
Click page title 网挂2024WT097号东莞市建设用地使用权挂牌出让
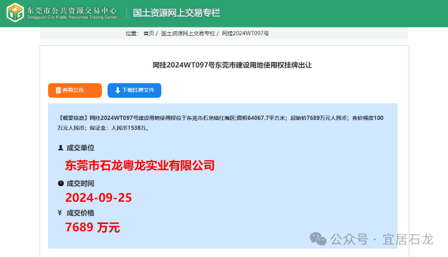click(x=232, y=65)
